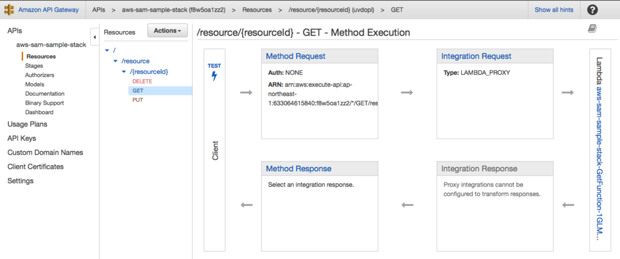Open Settings in the sidebar

(21, 181)
